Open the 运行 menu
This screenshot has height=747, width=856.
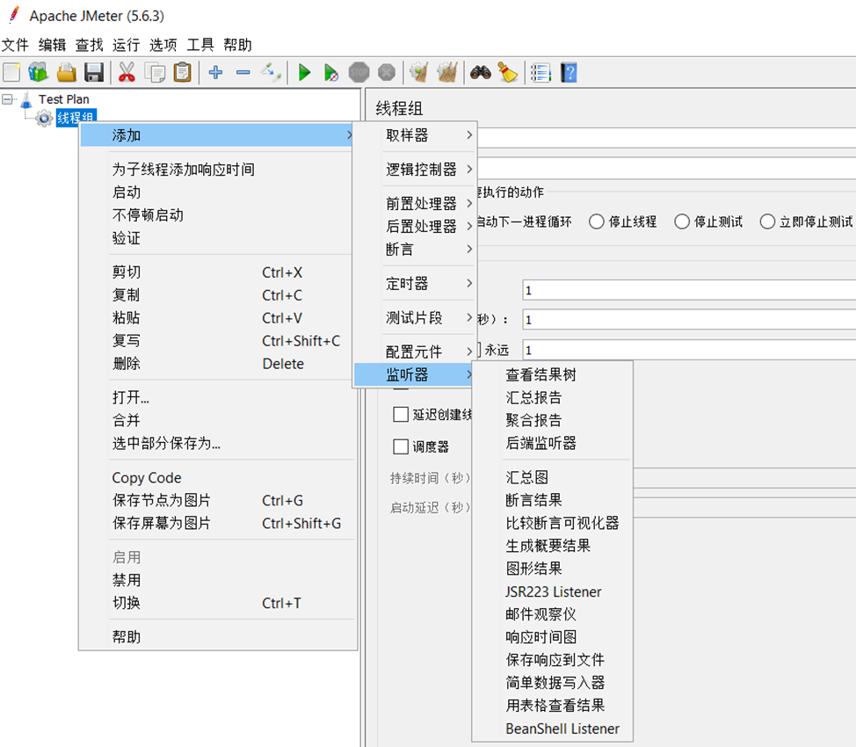pos(126,45)
